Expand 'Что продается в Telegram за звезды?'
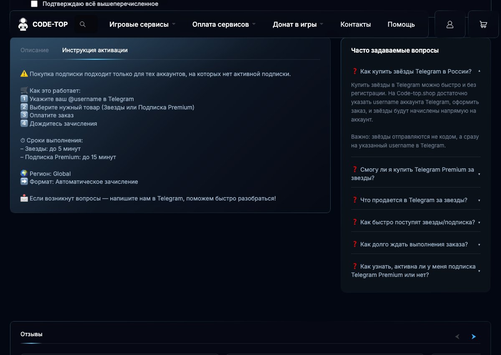The image size is (501, 355). 416,200
